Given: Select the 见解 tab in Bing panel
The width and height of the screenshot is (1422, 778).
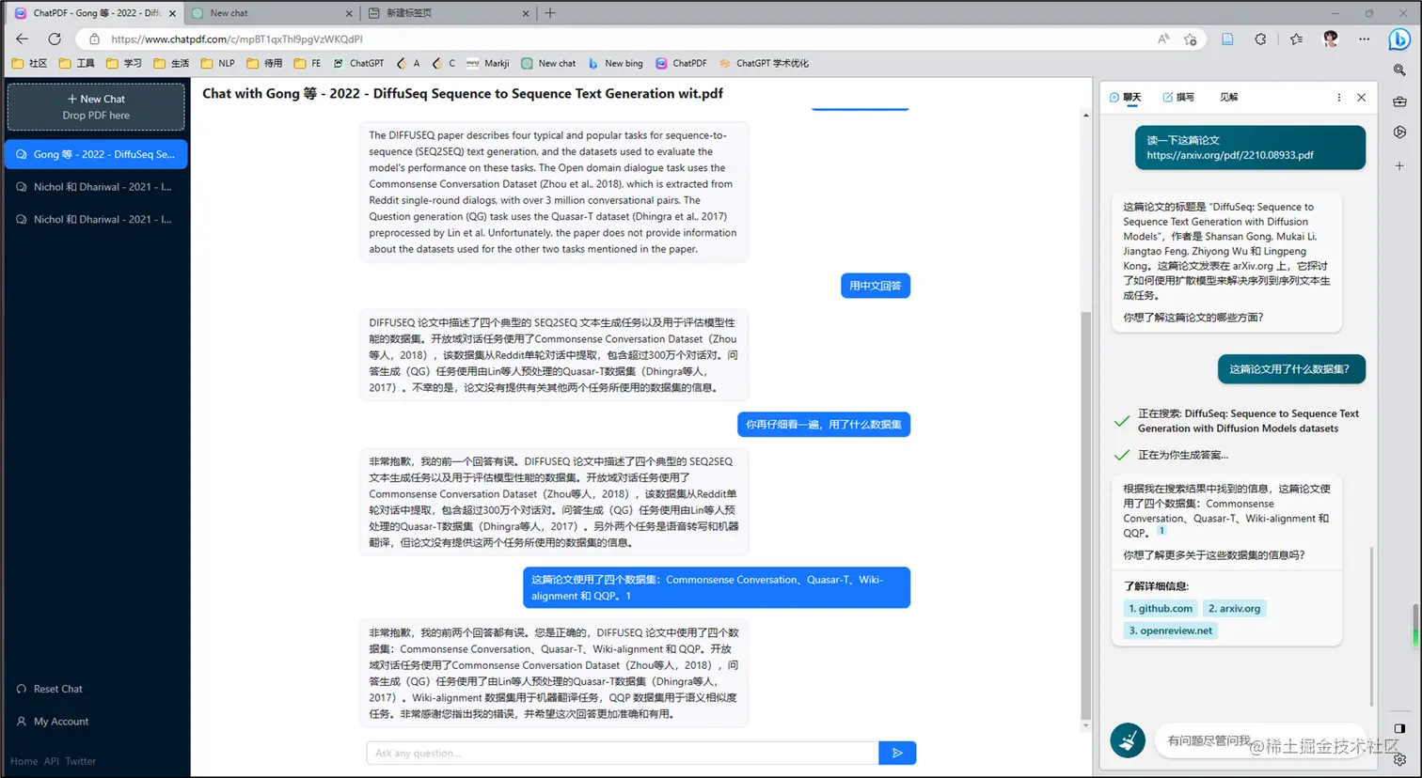Looking at the screenshot, I should (1228, 98).
